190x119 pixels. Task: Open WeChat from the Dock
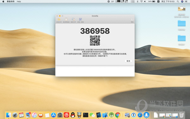92,115
